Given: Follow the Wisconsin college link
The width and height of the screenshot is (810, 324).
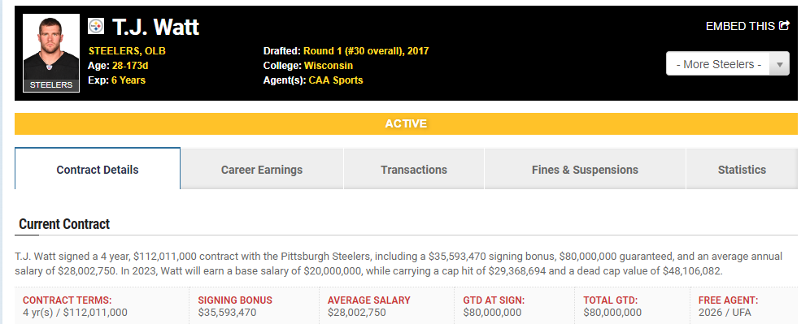Looking at the screenshot, I should (x=329, y=66).
